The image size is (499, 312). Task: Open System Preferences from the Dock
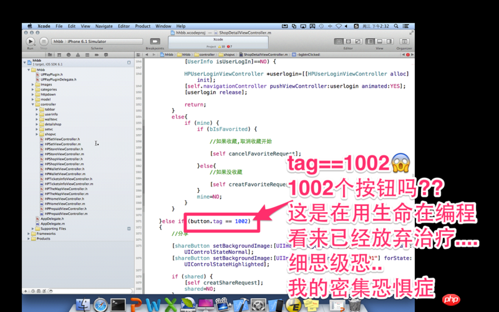tap(259, 305)
